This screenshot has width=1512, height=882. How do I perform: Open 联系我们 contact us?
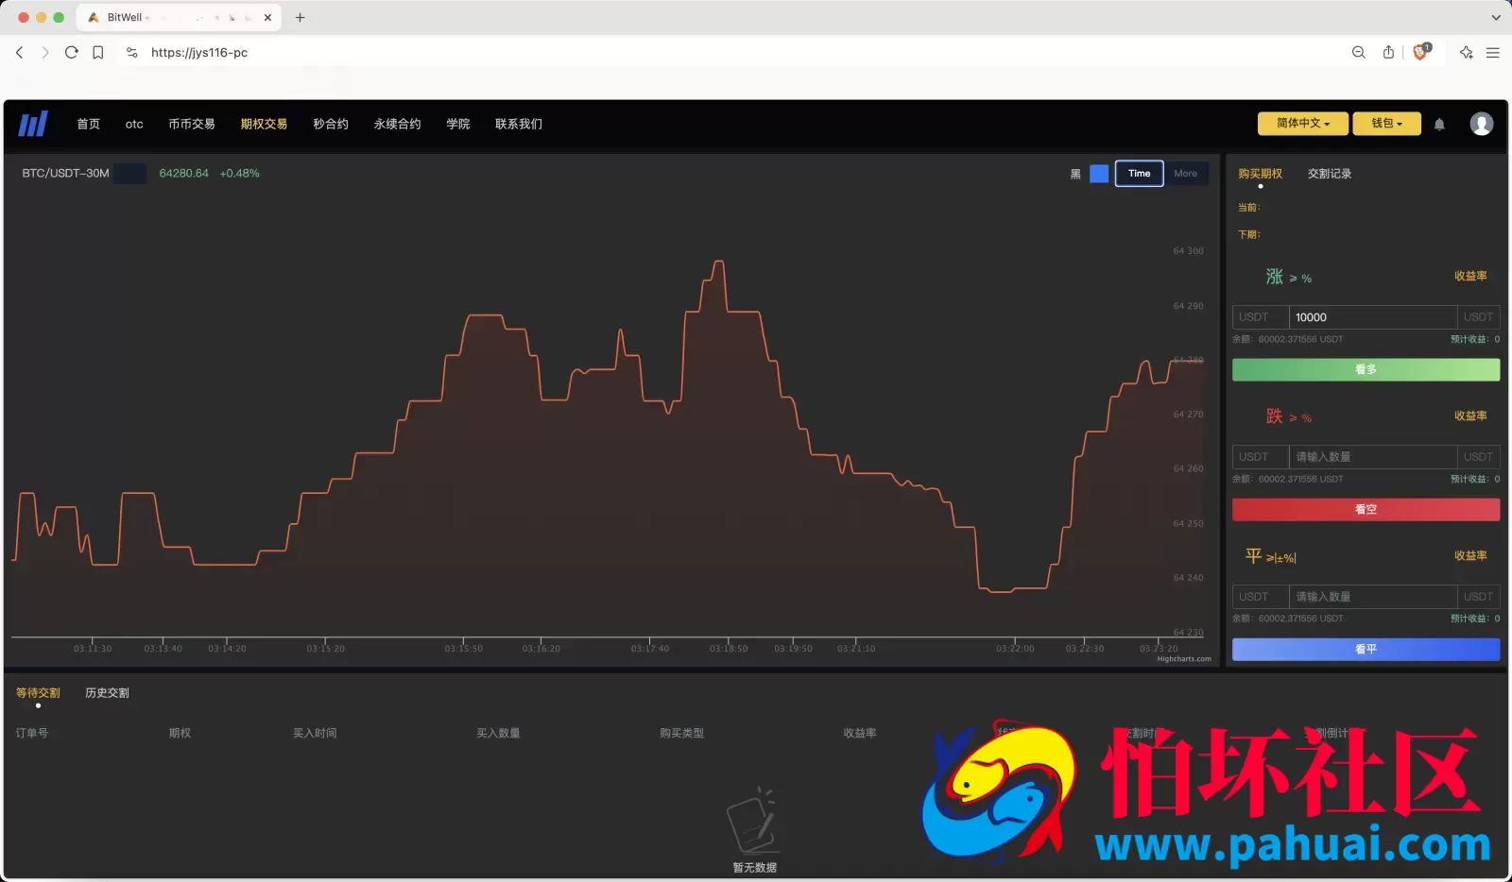tap(519, 124)
